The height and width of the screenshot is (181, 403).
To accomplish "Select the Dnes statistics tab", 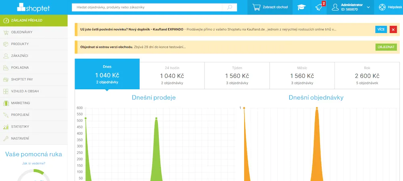I will pos(107,74).
